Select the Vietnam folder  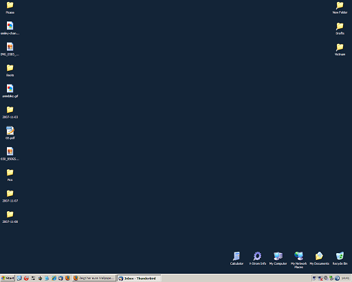(x=340, y=50)
